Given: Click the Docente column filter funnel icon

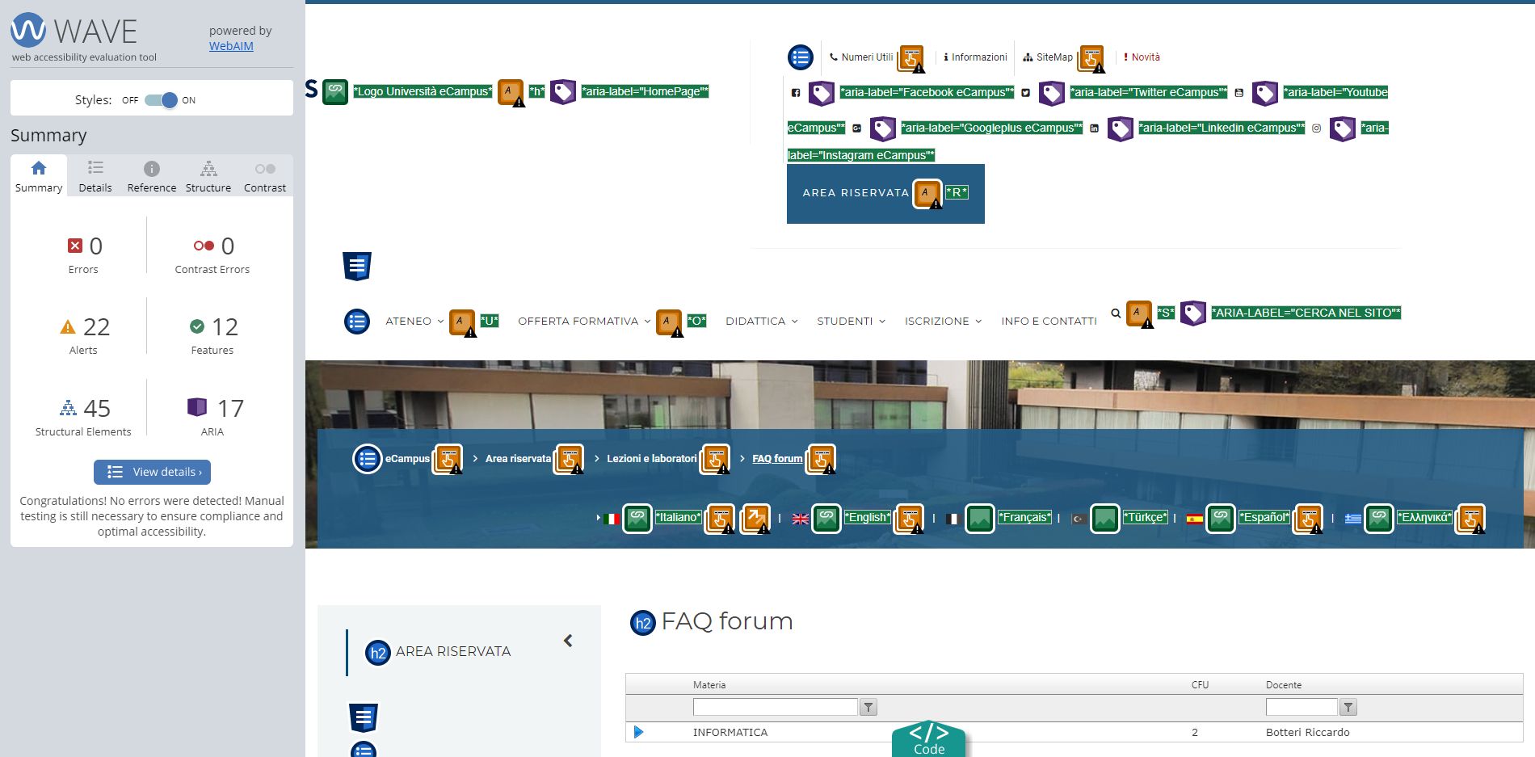Looking at the screenshot, I should coord(1348,708).
